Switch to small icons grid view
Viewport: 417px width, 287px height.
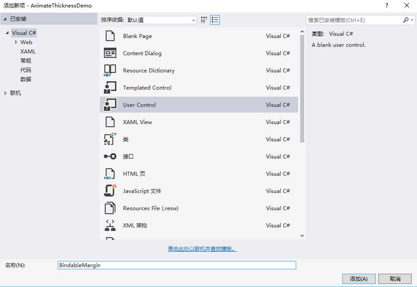tap(204, 20)
